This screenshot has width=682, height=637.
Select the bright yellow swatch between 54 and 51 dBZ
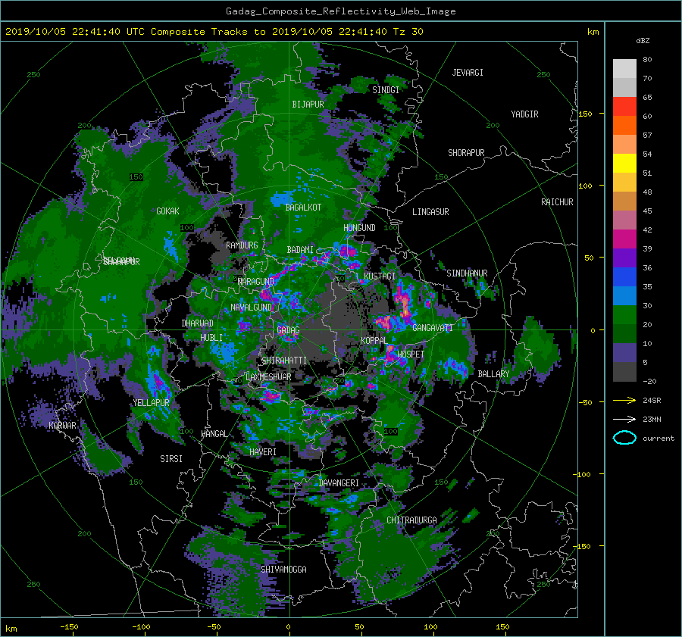[x=624, y=164]
